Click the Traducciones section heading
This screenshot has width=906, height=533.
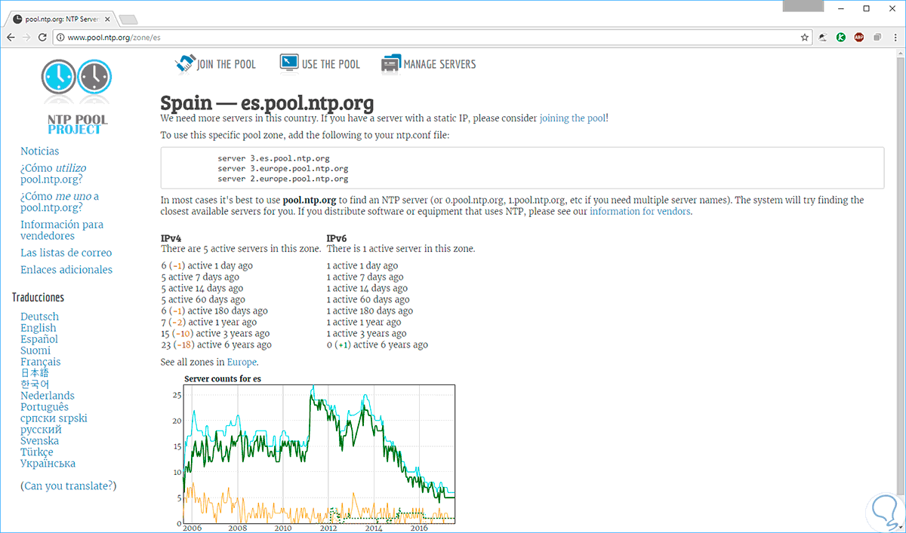(x=38, y=298)
